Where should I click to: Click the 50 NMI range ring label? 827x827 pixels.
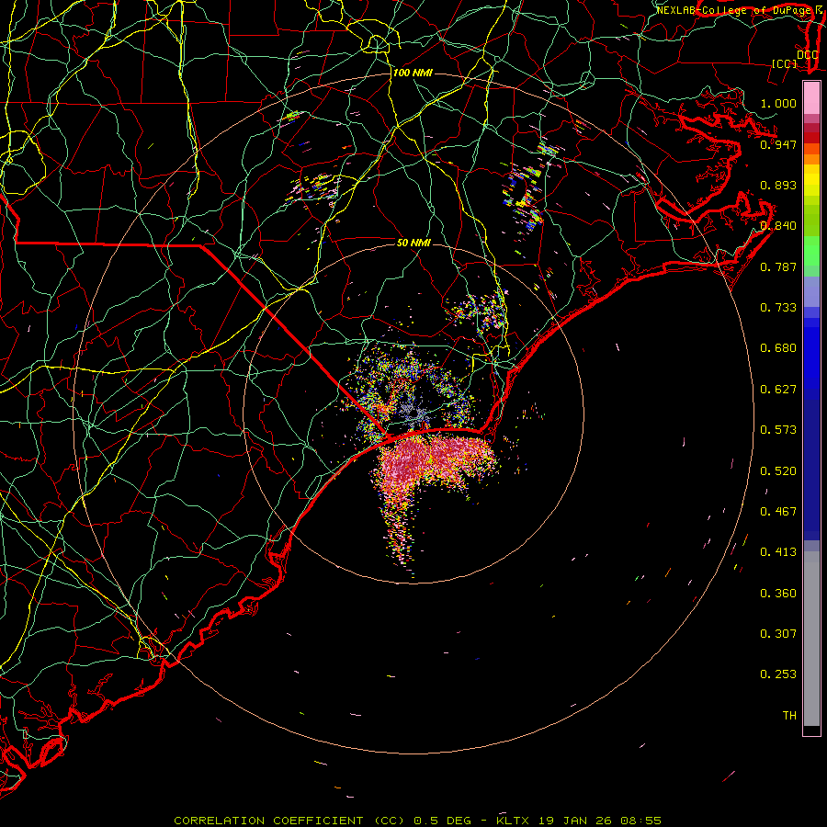[x=413, y=243]
